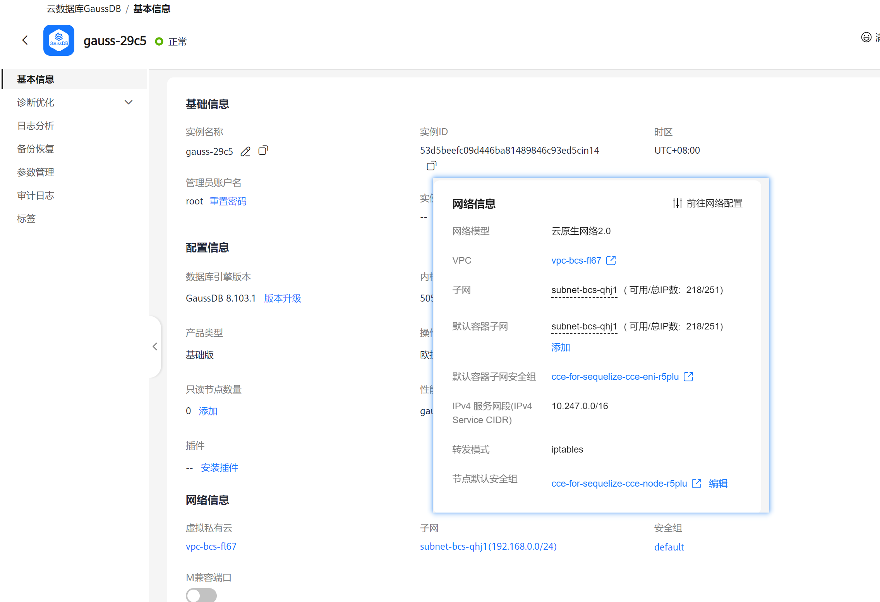Click the smiley feedback icon at top right
The image size is (880, 602).
click(866, 37)
